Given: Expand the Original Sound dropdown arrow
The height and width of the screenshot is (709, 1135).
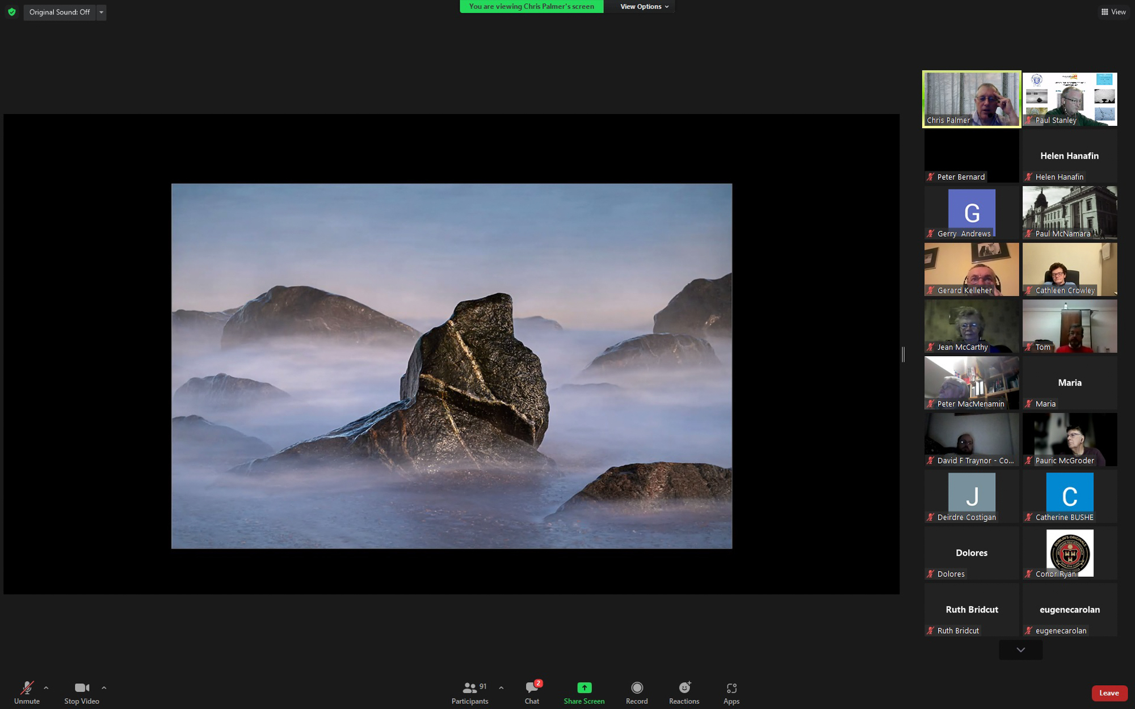Looking at the screenshot, I should point(102,12).
